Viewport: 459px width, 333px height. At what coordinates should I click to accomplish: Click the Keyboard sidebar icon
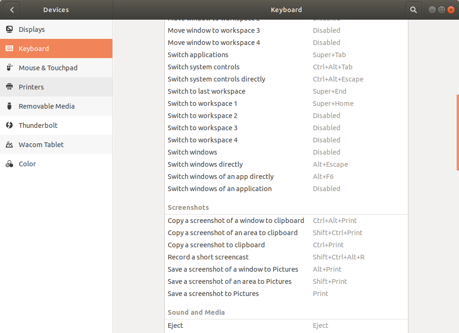10,48
